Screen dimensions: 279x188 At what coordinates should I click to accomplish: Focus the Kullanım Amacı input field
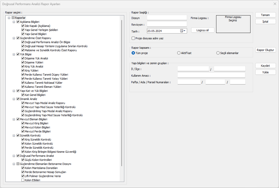click(211, 75)
